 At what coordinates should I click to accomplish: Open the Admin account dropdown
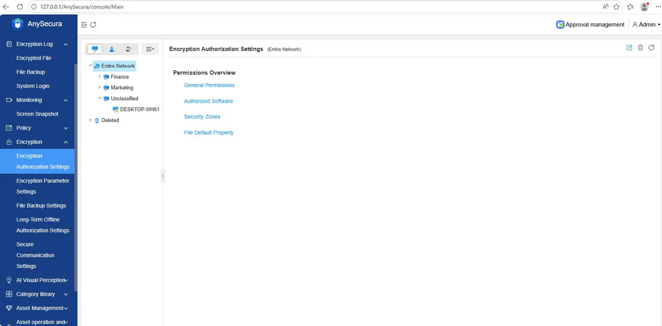tap(646, 25)
